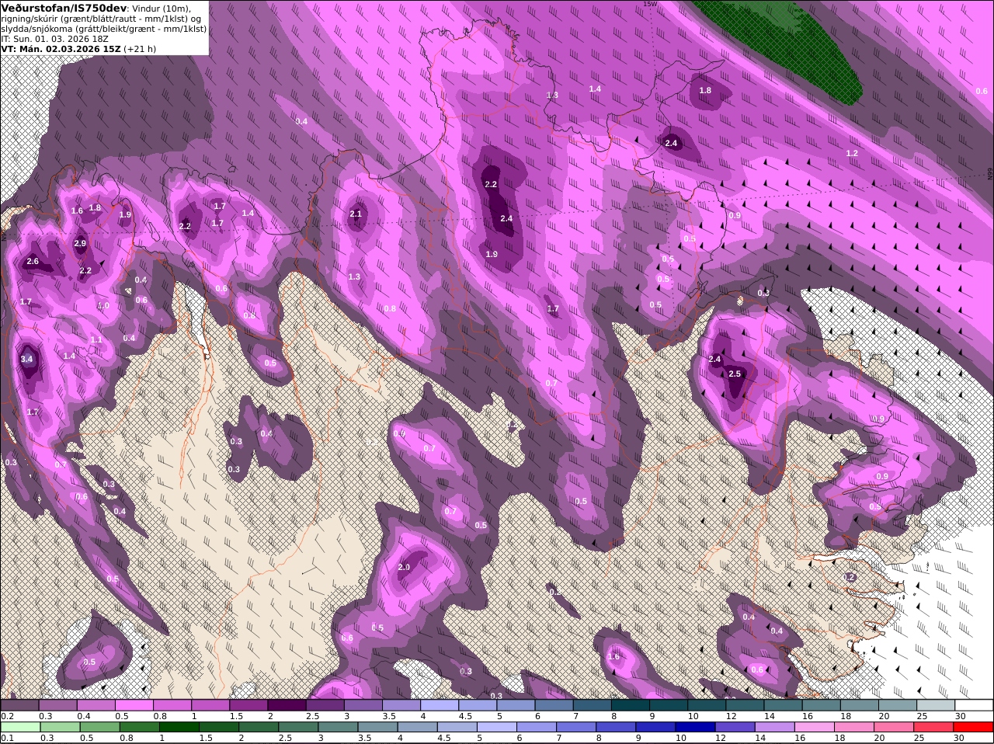This screenshot has width=994, height=744.
Task: Click the 0.2 label near the southeast coast
Action: click(849, 577)
